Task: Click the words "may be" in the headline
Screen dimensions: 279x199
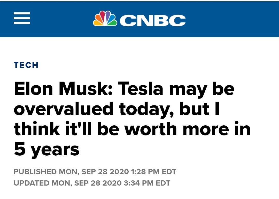Action: (202, 89)
